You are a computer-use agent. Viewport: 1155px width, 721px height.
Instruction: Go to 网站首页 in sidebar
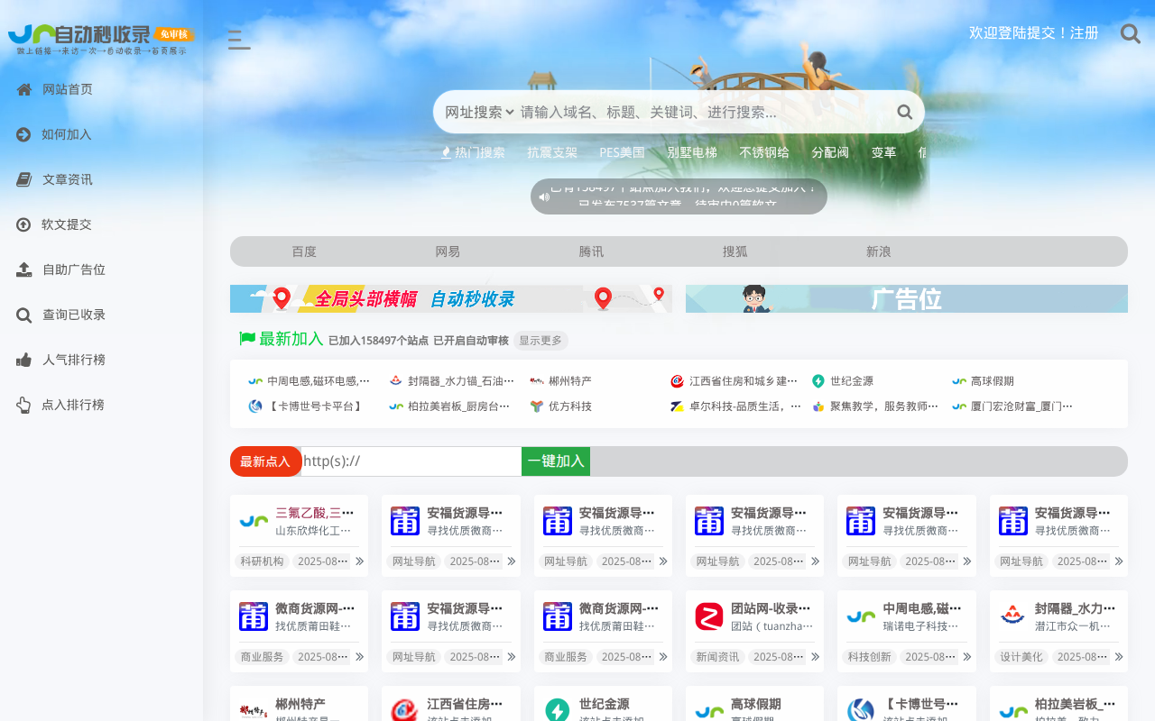(x=68, y=89)
